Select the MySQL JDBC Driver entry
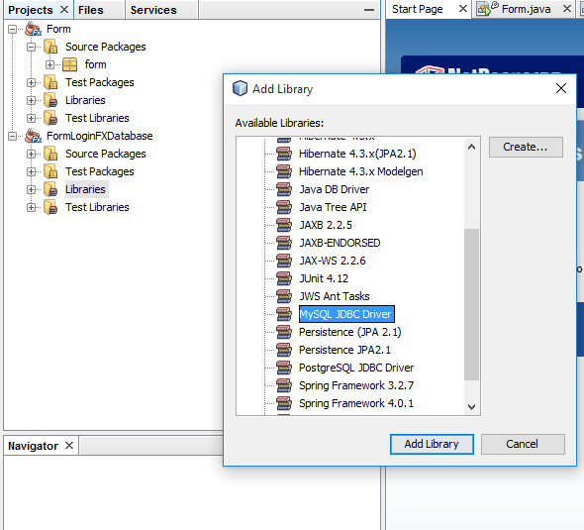The height and width of the screenshot is (530, 584). [x=346, y=314]
